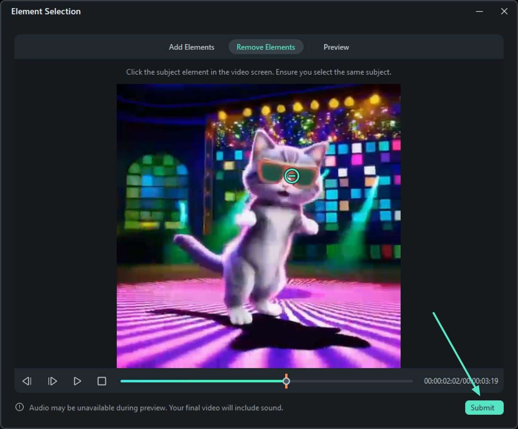Click the playhead handle on the timeline
Image resolution: width=518 pixels, height=429 pixels.
(286, 381)
